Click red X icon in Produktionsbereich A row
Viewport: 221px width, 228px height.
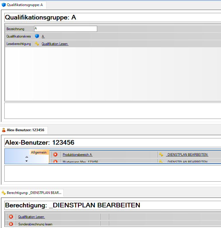(55, 154)
